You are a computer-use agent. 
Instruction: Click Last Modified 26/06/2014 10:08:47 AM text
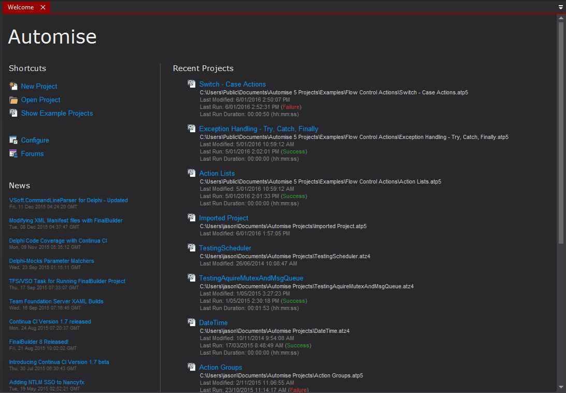pos(249,263)
